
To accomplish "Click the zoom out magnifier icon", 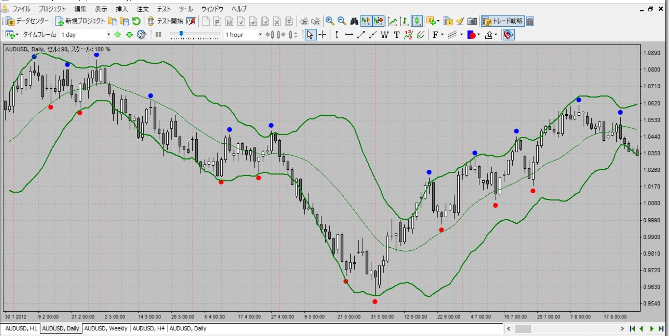I will pyautogui.click(x=342, y=21).
